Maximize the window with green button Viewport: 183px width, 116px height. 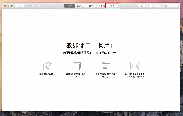12,6
